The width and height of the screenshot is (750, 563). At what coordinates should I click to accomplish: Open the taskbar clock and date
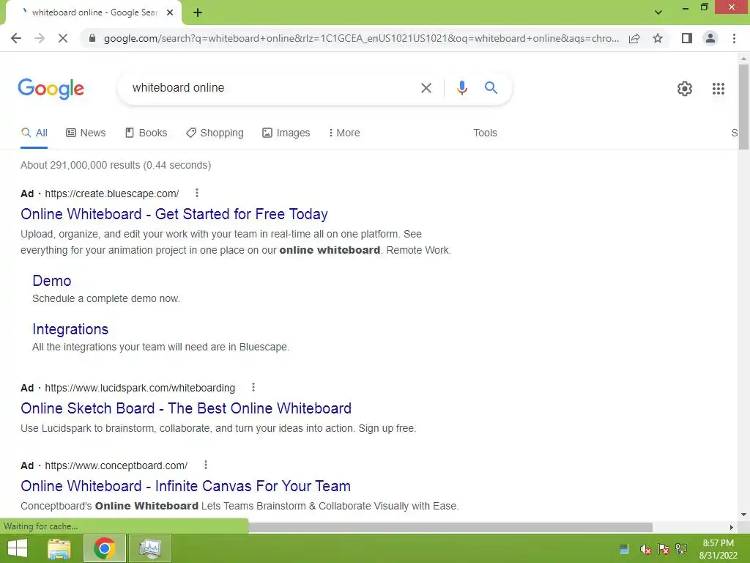pos(719,549)
